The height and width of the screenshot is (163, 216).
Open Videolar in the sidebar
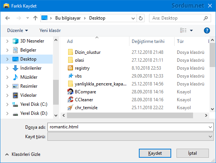(x=24, y=95)
